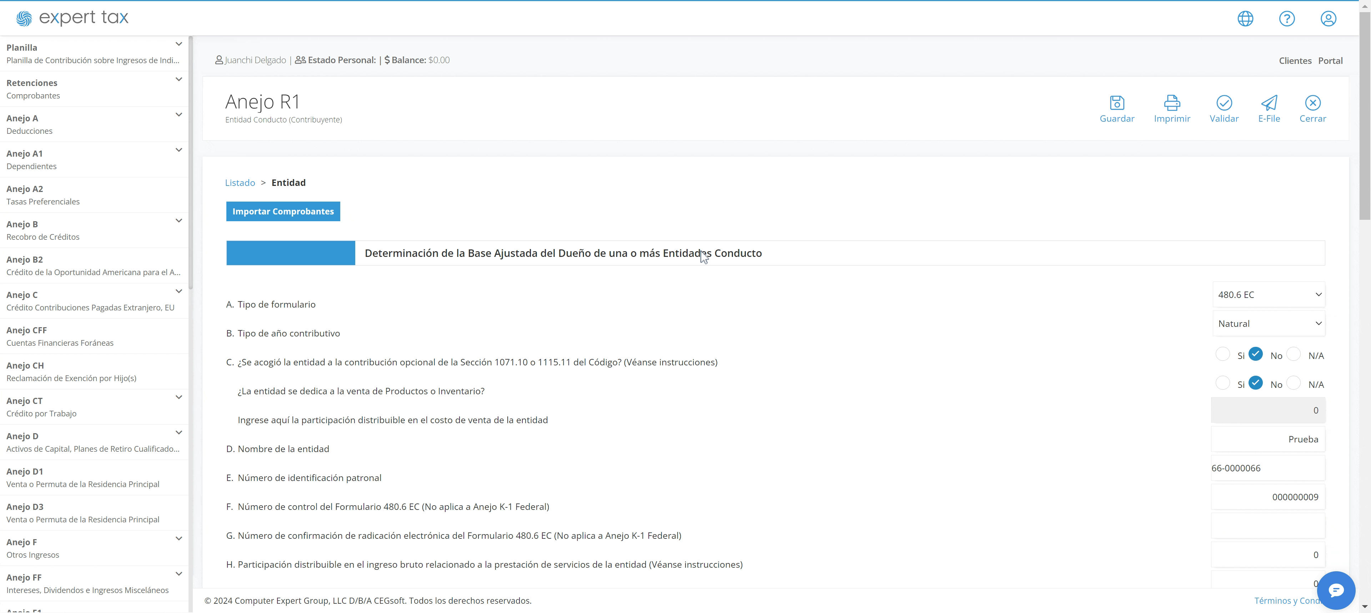
Task: Expand the Planilla sidebar section
Action: coord(179,44)
